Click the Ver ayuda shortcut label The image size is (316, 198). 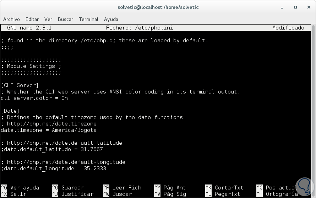coord(24,188)
